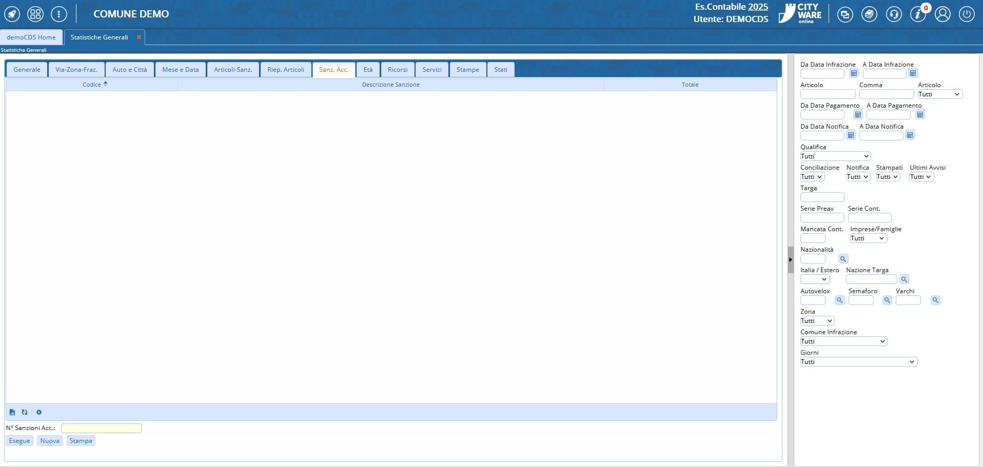Export table using the report file icon
Screen dimensions: 983x467
(12, 412)
